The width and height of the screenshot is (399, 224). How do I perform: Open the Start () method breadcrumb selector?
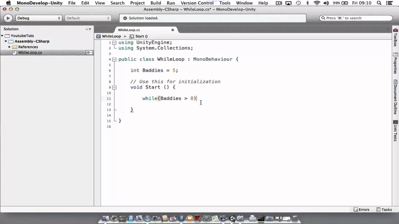click(142, 36)
